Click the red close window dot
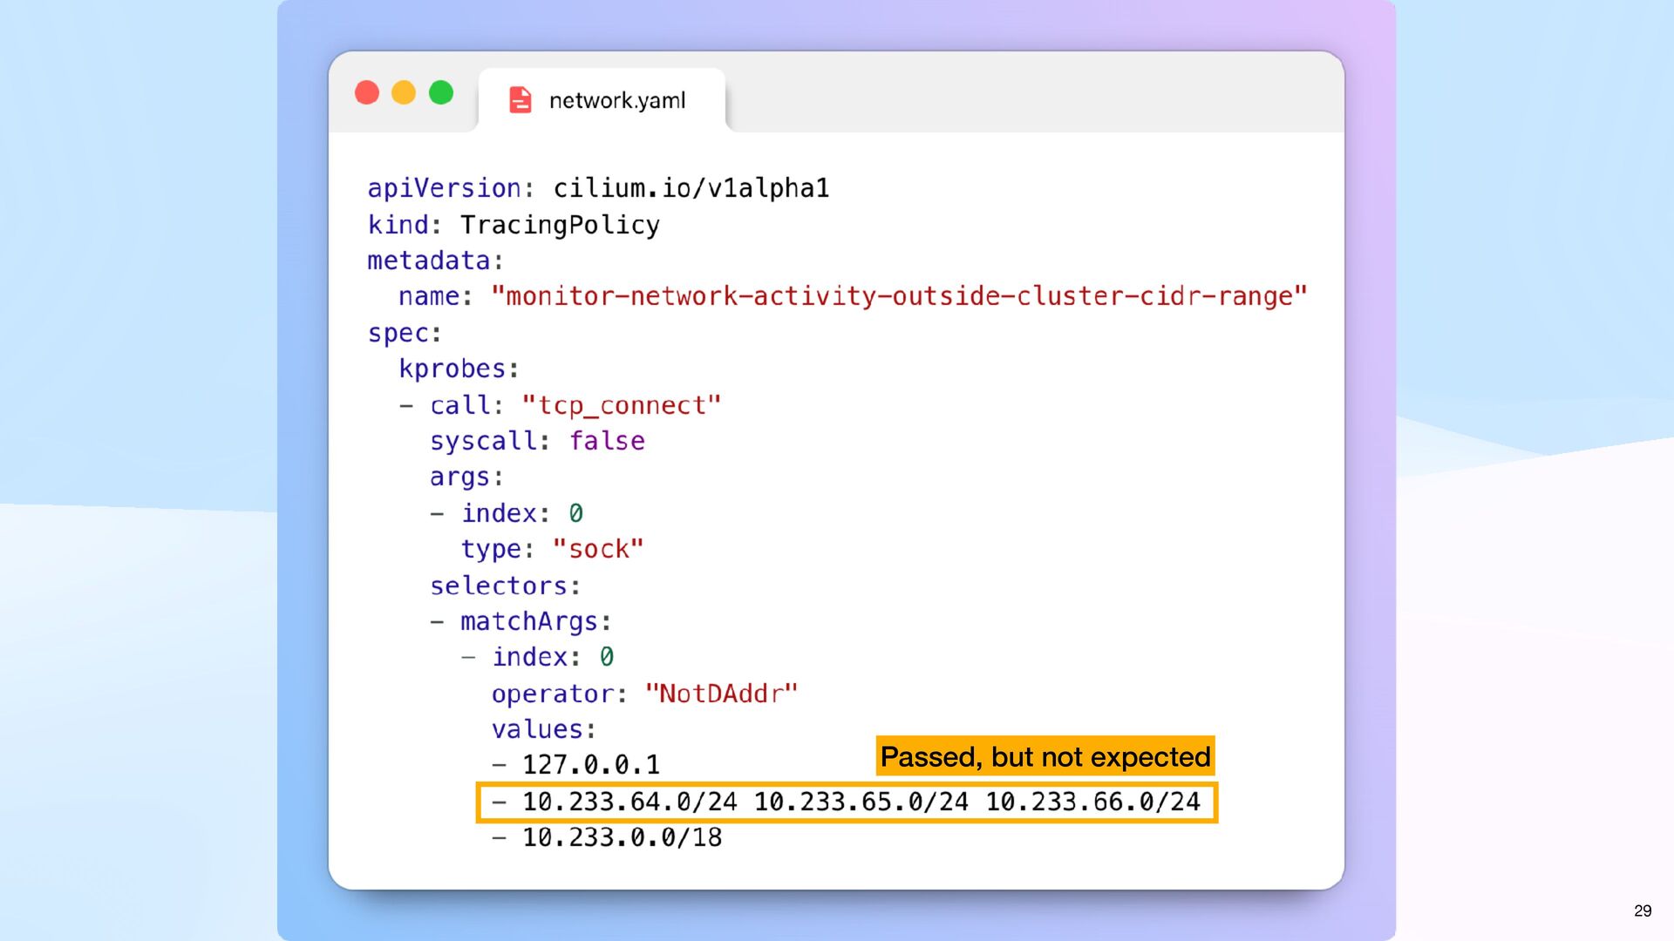The width and height of the screenshot is (1674, 941). click(367, 92)
